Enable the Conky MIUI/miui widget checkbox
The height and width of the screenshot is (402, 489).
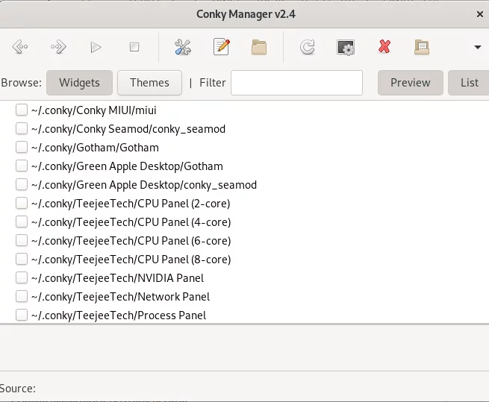pos(22,110)
